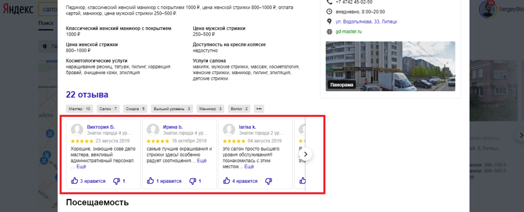Filter reviews by Скидка tag

tap(135, 109)
